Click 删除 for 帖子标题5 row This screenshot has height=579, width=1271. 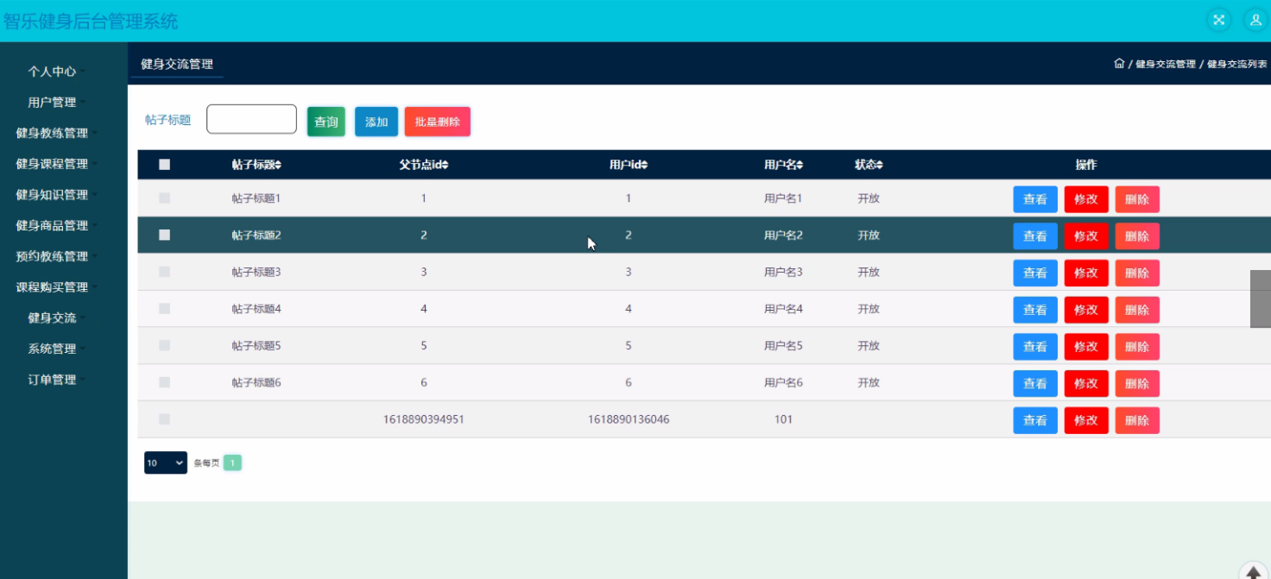point(1137,347)
